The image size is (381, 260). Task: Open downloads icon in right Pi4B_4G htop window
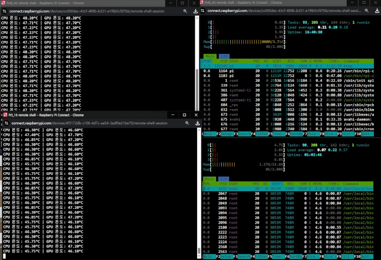tap(377, 11)
